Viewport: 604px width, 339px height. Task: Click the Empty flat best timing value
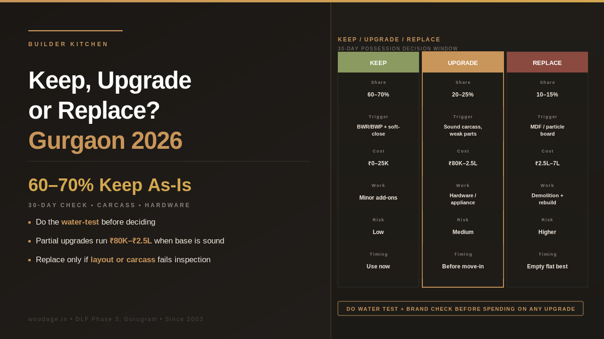(x=547, y=266)
